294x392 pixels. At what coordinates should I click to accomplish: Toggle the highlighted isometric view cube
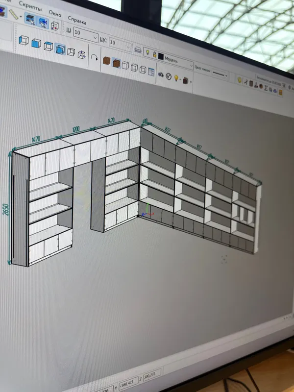tap(60, 49)
